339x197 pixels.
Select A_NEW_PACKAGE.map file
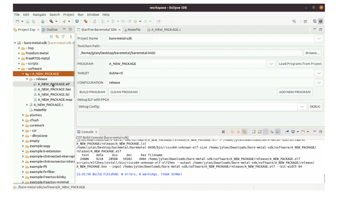point(55,100)
